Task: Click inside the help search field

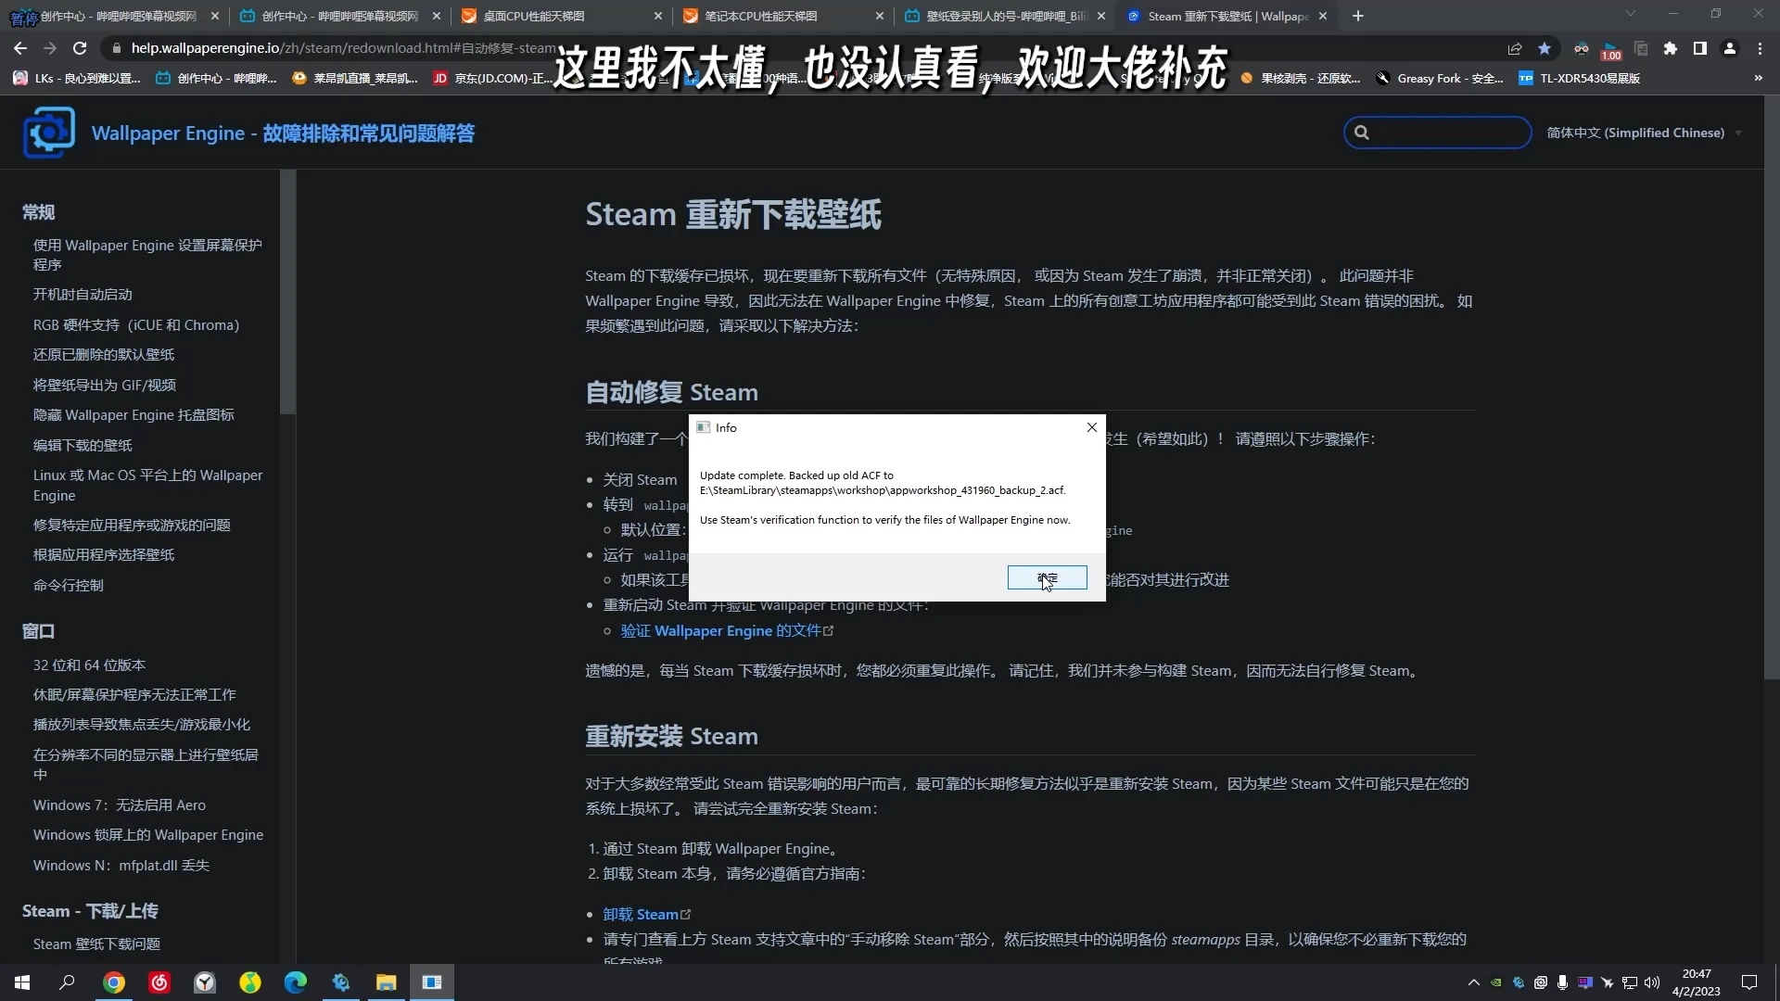Action: (x=1437, y=133)
